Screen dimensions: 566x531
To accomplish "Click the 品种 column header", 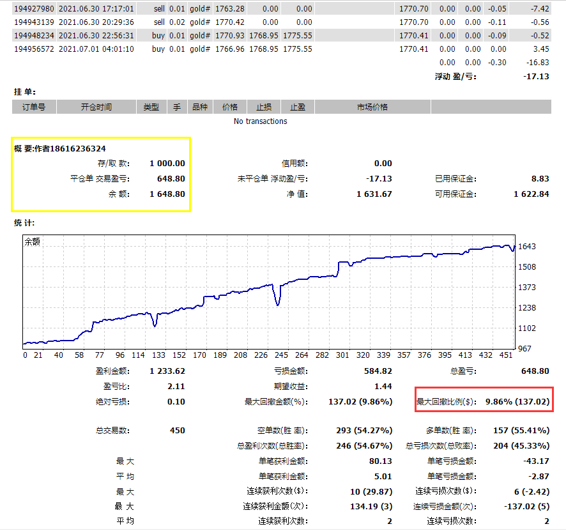I will 200,107.
